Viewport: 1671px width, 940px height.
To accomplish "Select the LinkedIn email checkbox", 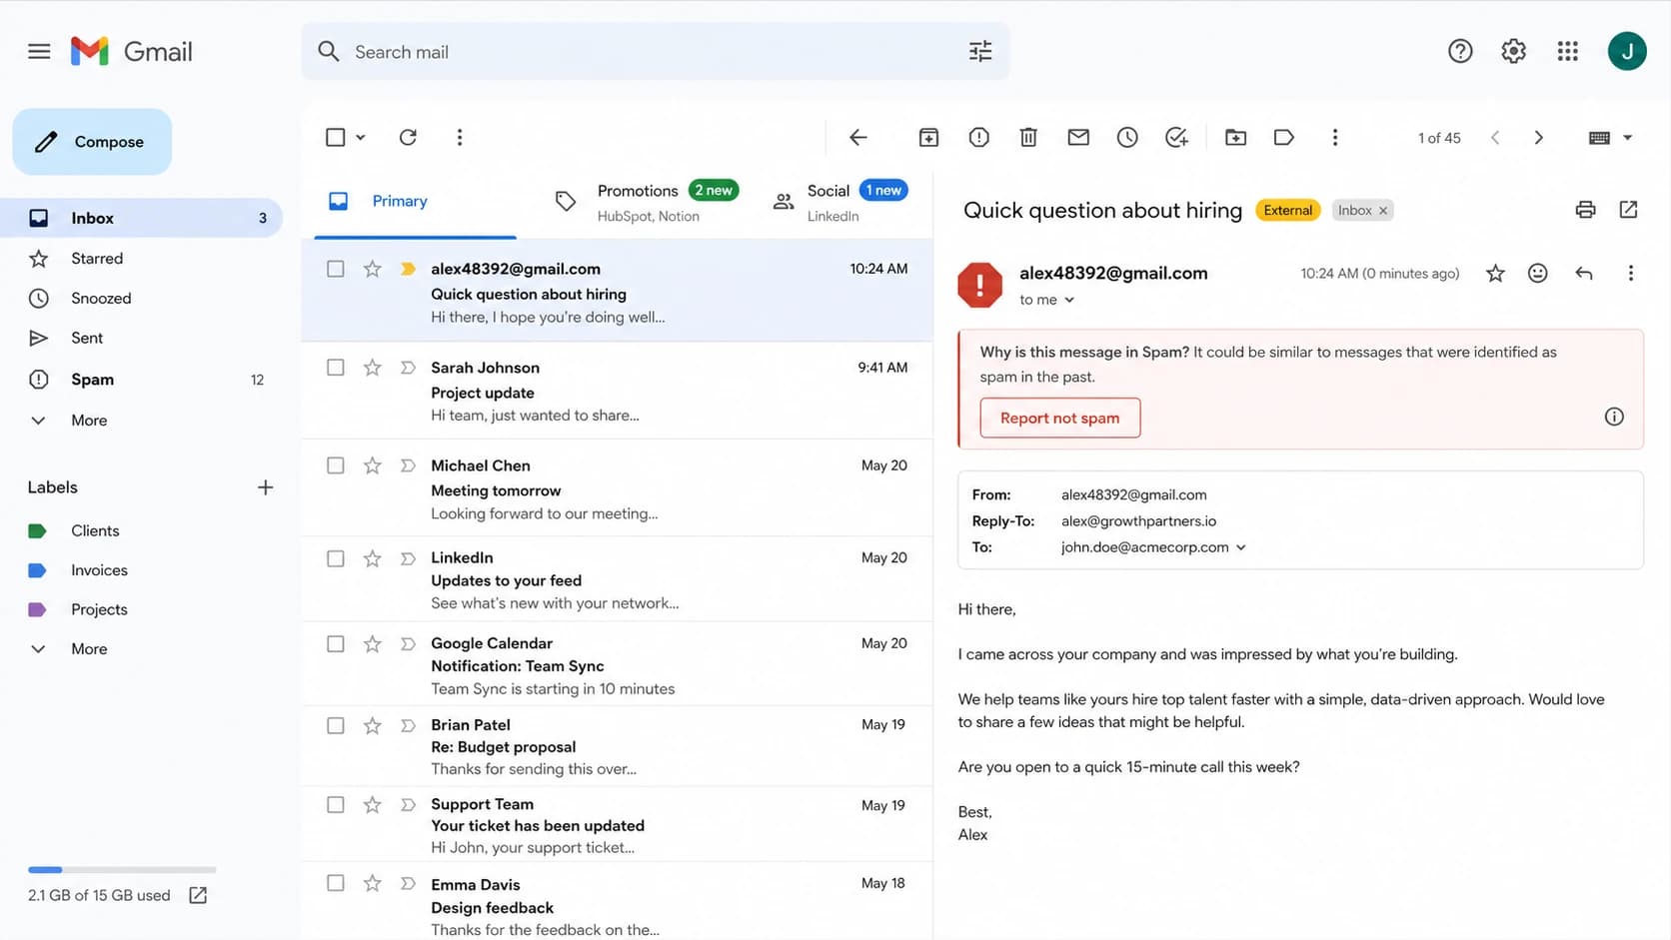I will 336,558.
